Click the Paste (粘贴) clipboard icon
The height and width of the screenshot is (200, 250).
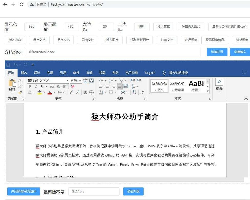[12, 83]
